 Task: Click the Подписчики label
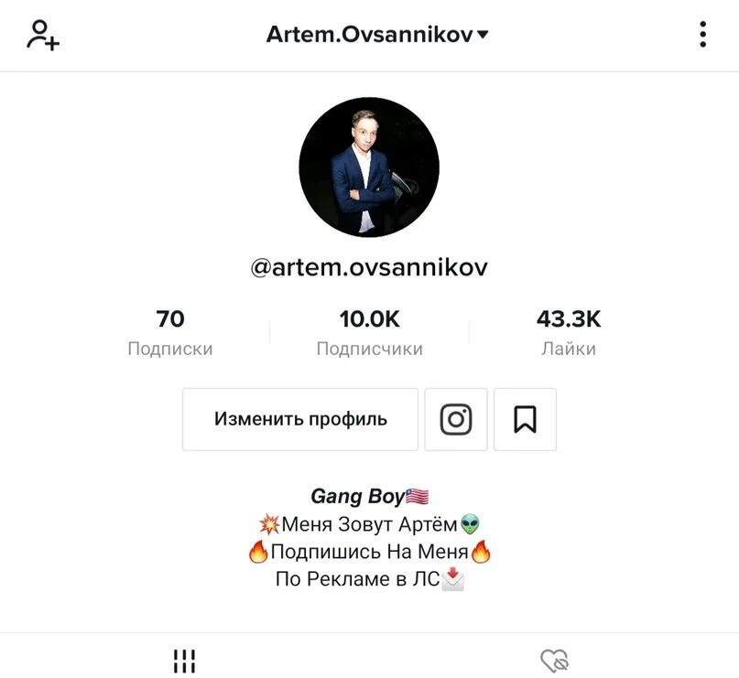[370, 349]
